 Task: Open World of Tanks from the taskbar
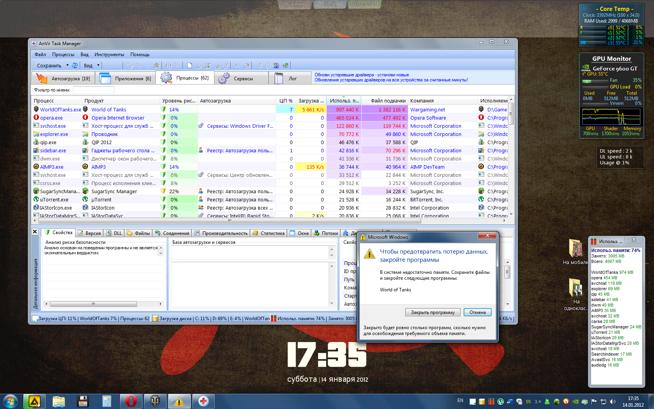[155, 401]
